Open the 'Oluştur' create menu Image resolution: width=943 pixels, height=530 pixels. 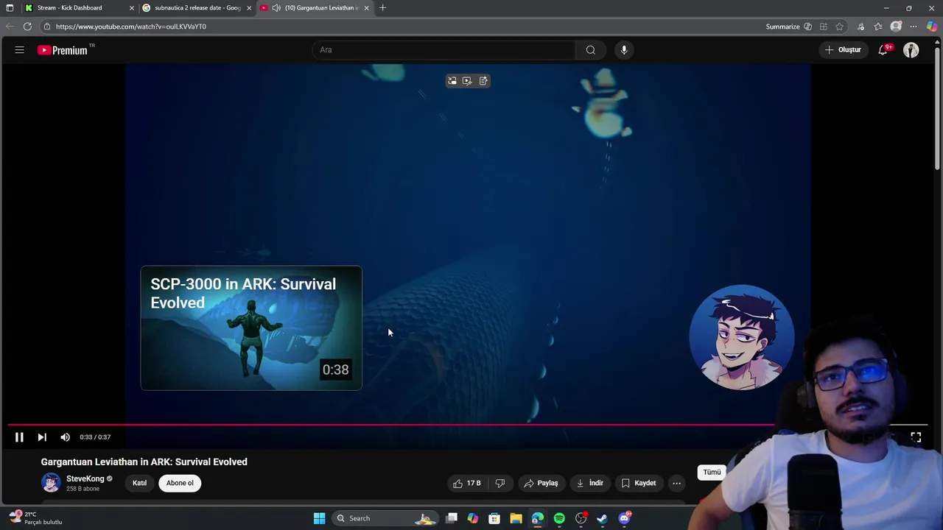pos(843,50)
